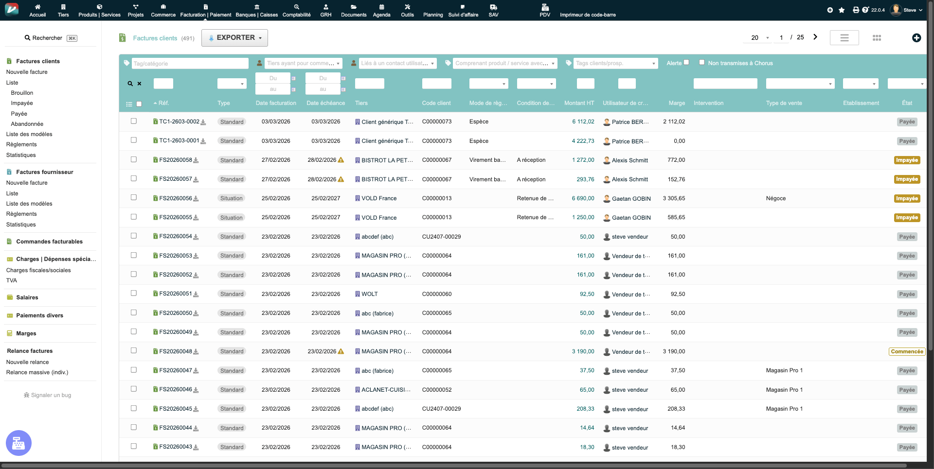This screenshot has height=469, width=934.
Task: Enable Non transmises à Chorus checkbox
Action: (x=701, y=62)
